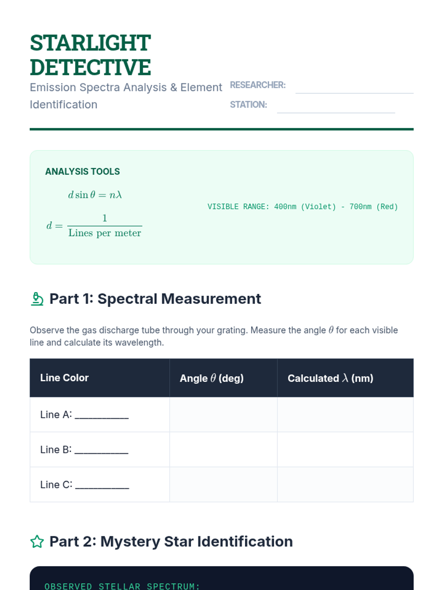Click Line A's angle cell
This screenshot has height=590, width=443.
(x=223, y=414)
